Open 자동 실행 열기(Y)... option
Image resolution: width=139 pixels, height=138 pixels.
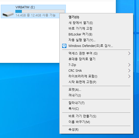[96, 40]
